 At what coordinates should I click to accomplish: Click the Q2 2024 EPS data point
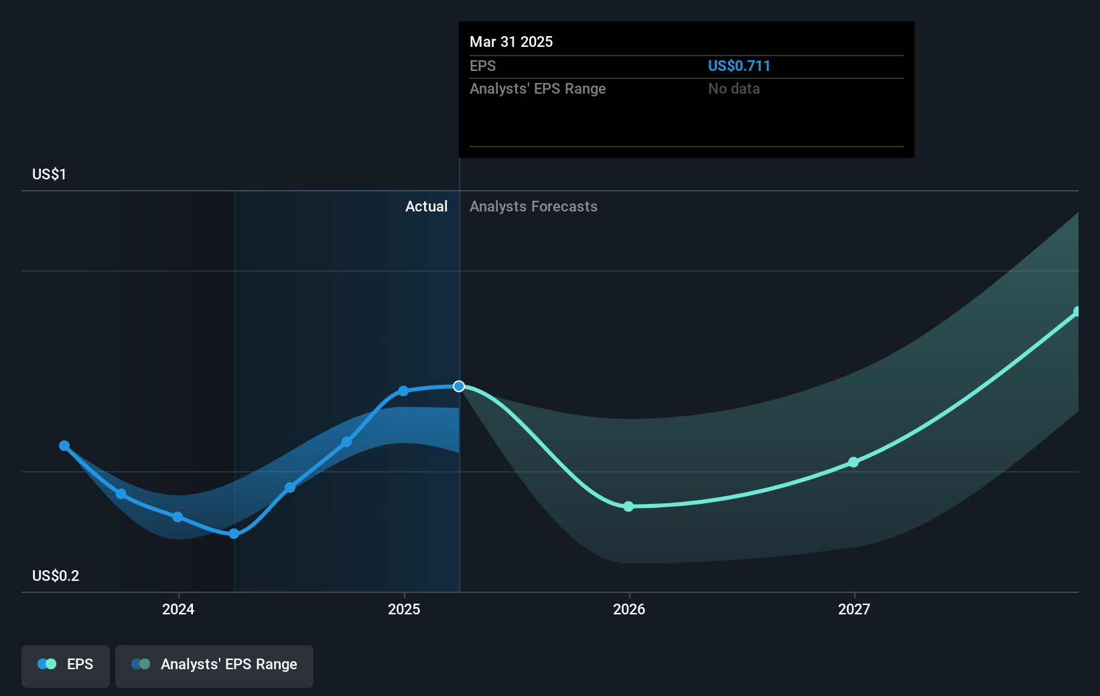(290, 488)
